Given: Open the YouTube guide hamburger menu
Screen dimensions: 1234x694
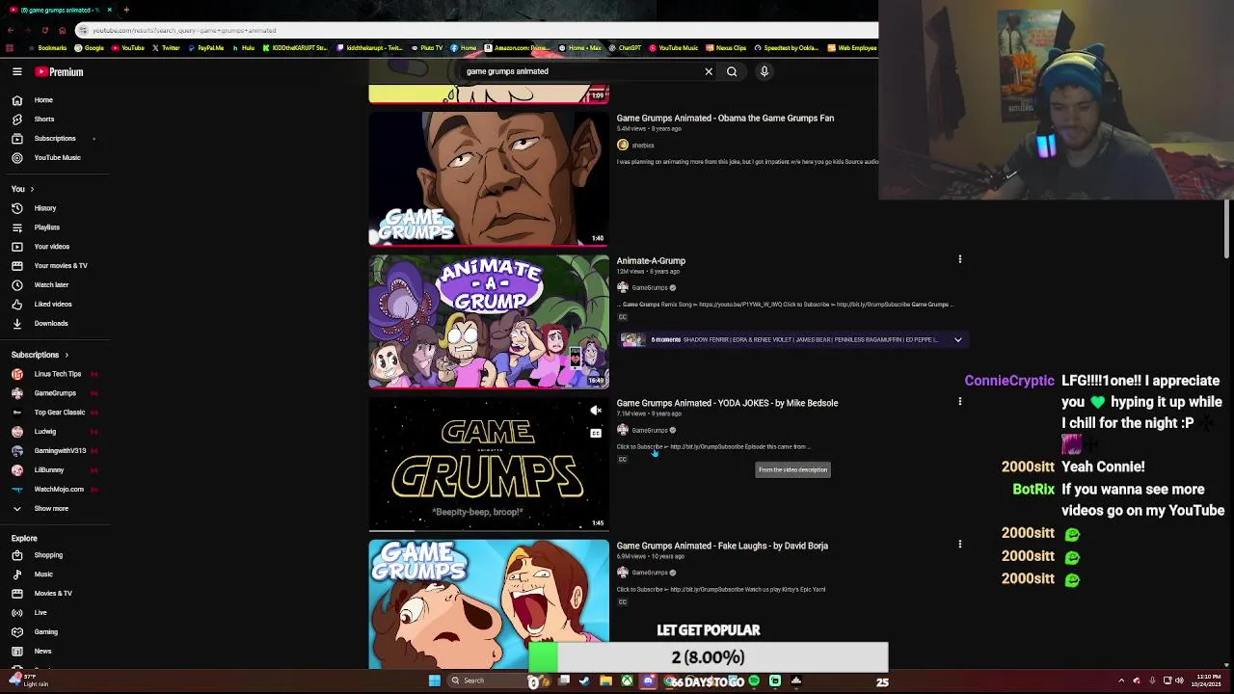Looking at the screenshot, I should coord(17,71).
